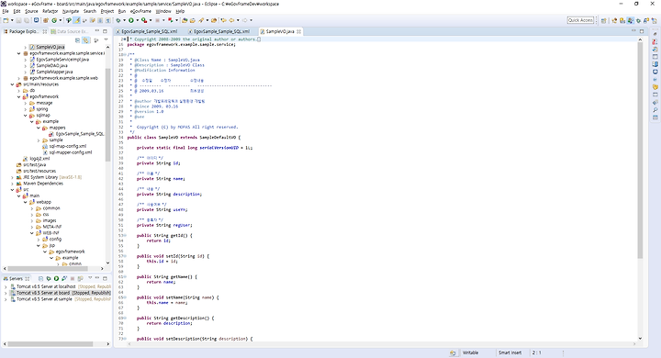Open View Menu triangle in Package Explorer
Image resolution: width=661 pixels, height=358 pixels.
coord(106,40)
